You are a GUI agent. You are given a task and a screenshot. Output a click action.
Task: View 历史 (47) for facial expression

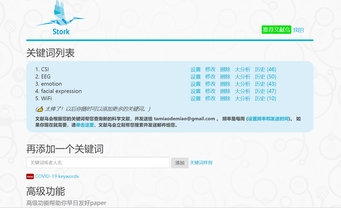point(266,91)
